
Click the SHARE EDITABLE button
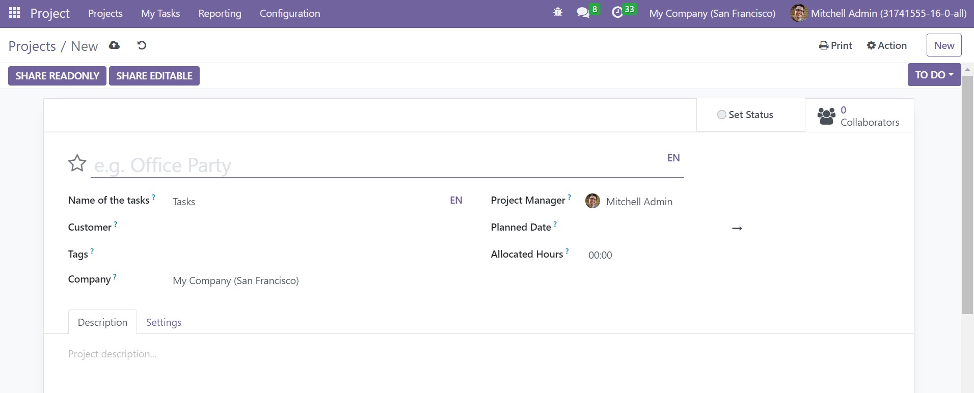pyautogui.click(x=154, y=76)
